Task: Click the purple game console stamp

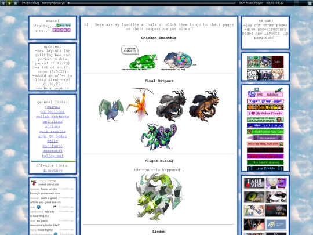Action: [265, 62]
